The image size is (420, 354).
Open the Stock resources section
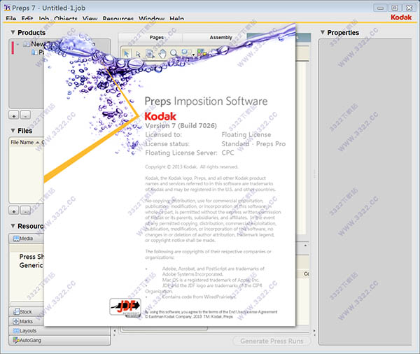[25, 311]
